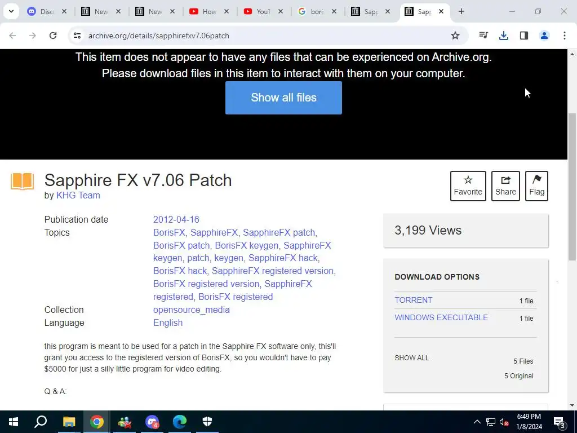Open Microsoft Edge from taskbar
The width and height of the screenshot is (577, 433).
pos(180,422)
